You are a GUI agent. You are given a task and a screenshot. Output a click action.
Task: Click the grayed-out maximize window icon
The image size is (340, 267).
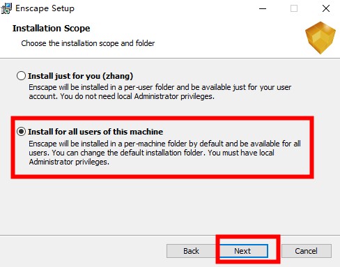(294, 8)
